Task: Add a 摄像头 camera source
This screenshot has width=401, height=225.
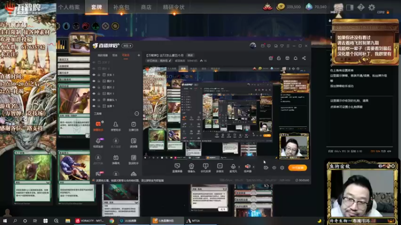Action: click(191, 168)
